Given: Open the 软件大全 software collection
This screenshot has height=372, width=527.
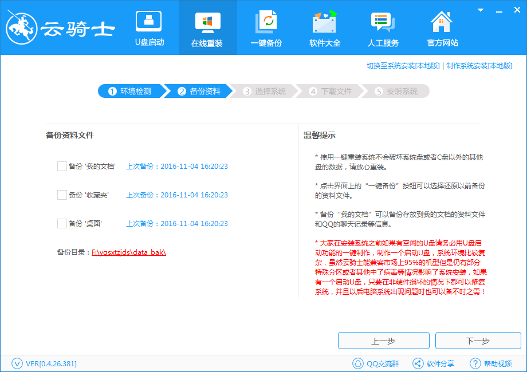Looking at the screenshot, I should (324, 27).
